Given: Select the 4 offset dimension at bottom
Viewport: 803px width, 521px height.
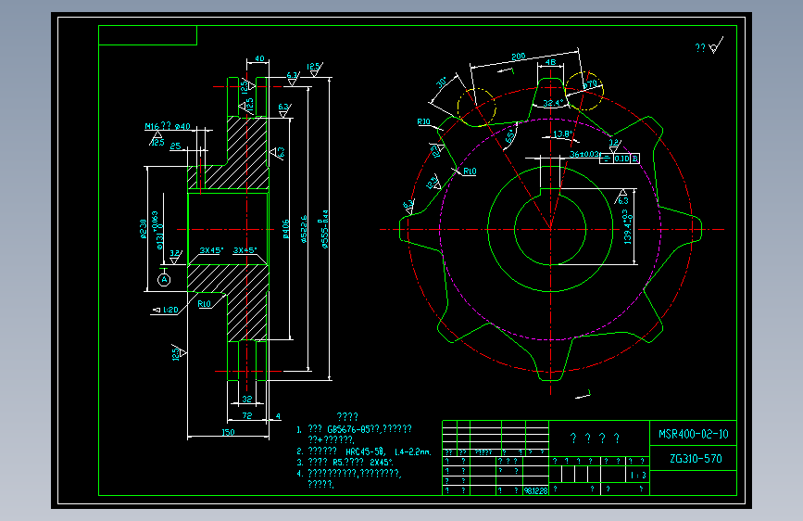Looking at the screenshot, I should (x=278, y=416).
